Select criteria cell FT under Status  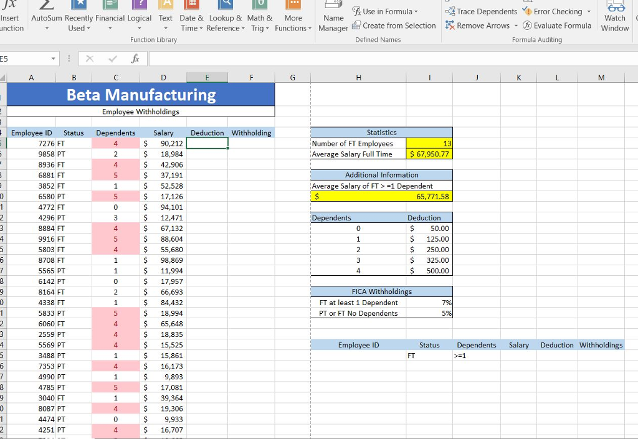(x=429, y=356)
